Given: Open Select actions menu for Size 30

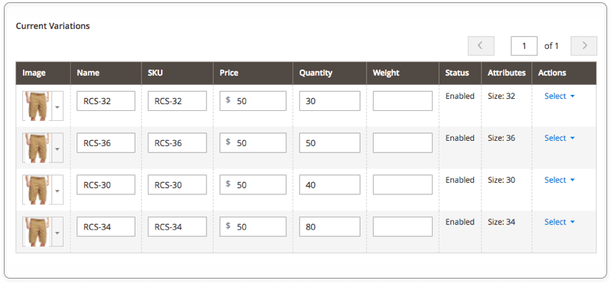Looking at the screenshot, I should click(x=560, y=180).
